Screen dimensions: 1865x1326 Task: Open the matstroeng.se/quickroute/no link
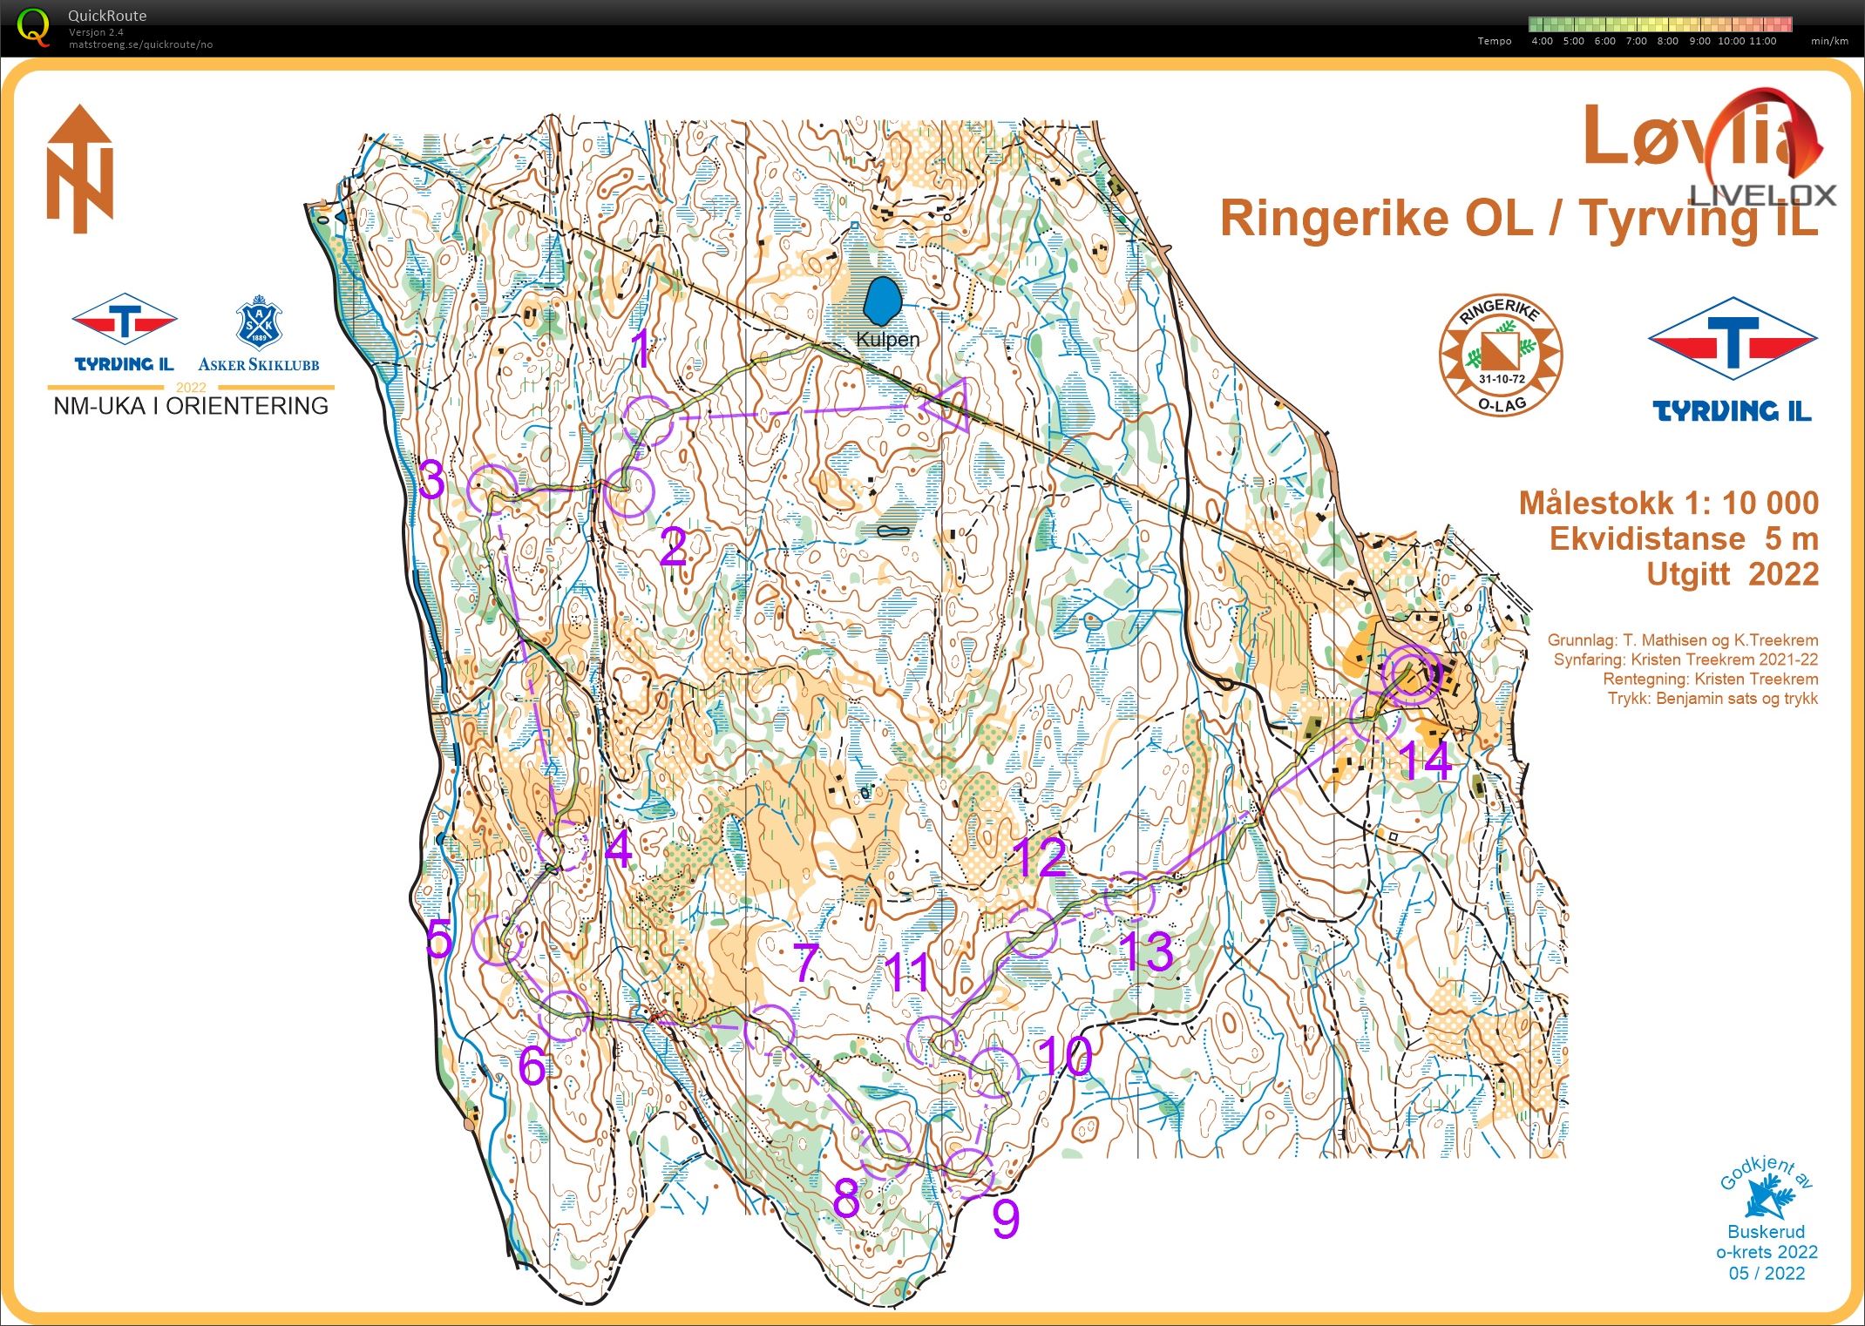click(140, 44)
